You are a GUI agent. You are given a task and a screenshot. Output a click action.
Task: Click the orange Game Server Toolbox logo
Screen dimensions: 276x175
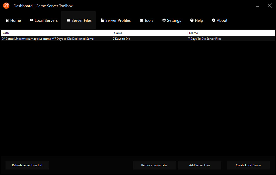[6, 5]
